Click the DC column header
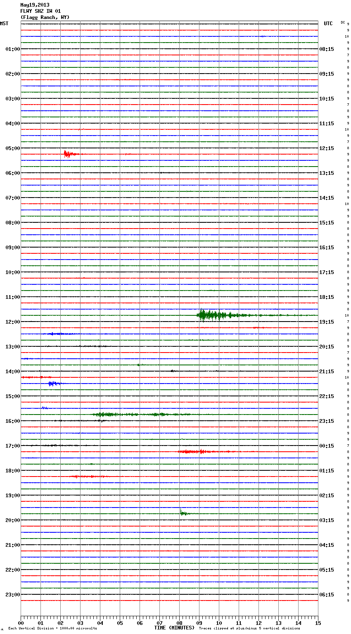351x634 pixels. (343, 22)
